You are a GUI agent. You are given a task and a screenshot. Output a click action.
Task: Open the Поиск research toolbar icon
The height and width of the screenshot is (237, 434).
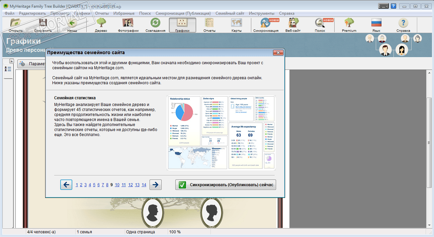[x=320, y=25]
